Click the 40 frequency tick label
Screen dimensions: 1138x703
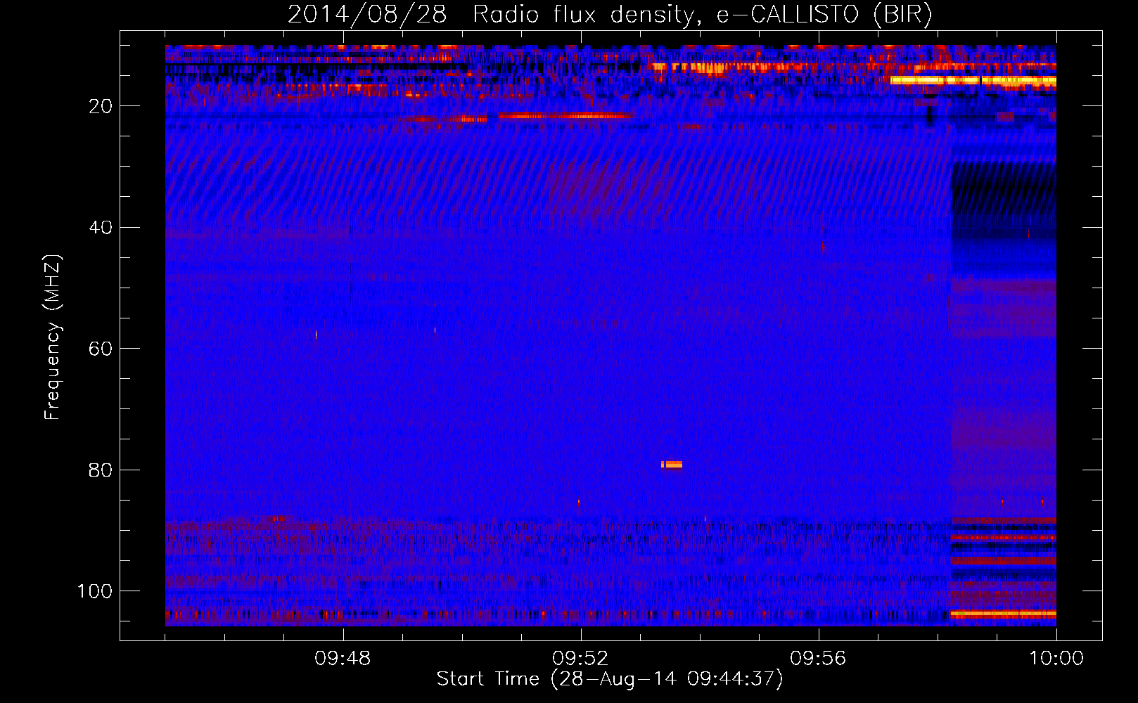(101, 228)
